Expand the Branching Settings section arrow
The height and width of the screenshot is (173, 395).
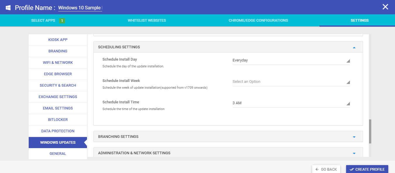(354, 137)
